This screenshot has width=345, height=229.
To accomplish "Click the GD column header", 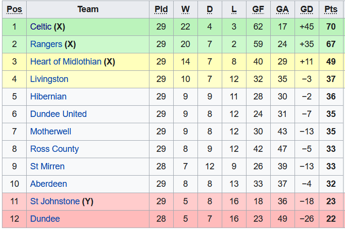I will pos(307,9).
